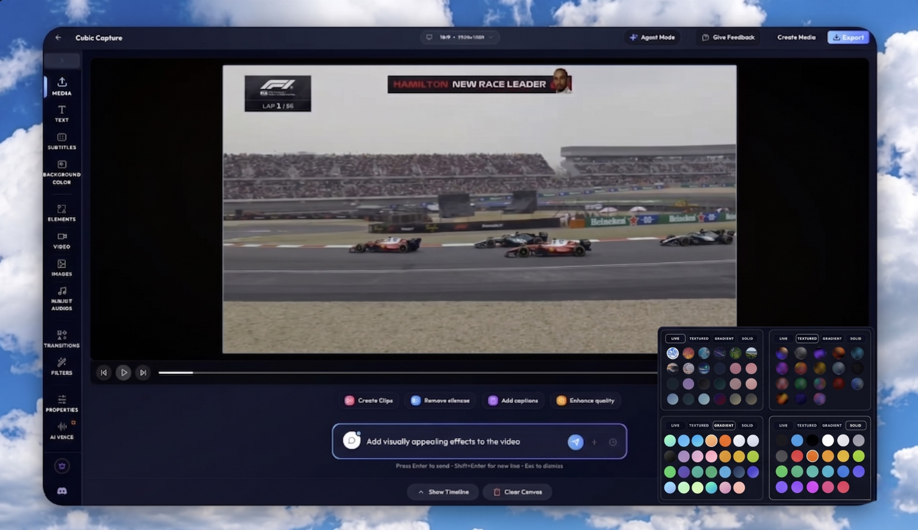This screenshot has height=530, width=918.
Task: Click the plus icon in prompt box
Action: (x=594, y=442)
